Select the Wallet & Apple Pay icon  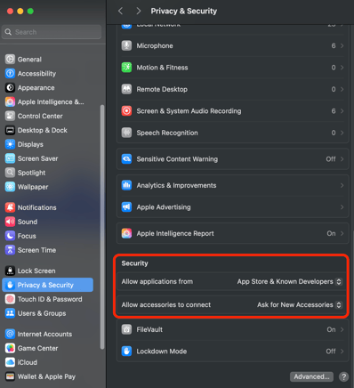10,376
